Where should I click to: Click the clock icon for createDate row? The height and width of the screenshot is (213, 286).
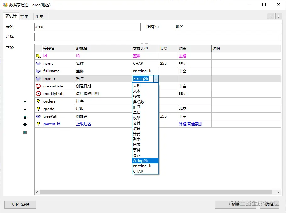tap(38, 86)
